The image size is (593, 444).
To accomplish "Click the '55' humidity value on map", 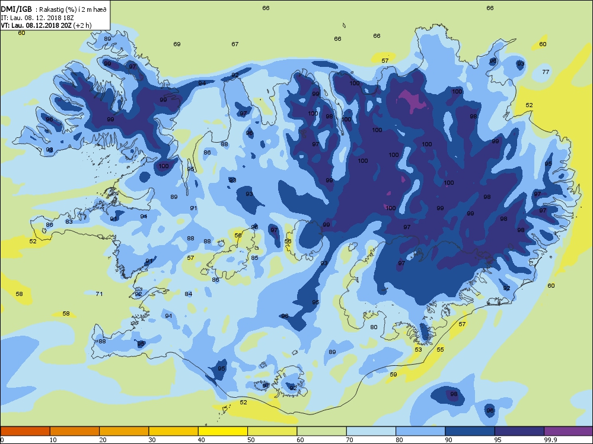I will (440, 350).
